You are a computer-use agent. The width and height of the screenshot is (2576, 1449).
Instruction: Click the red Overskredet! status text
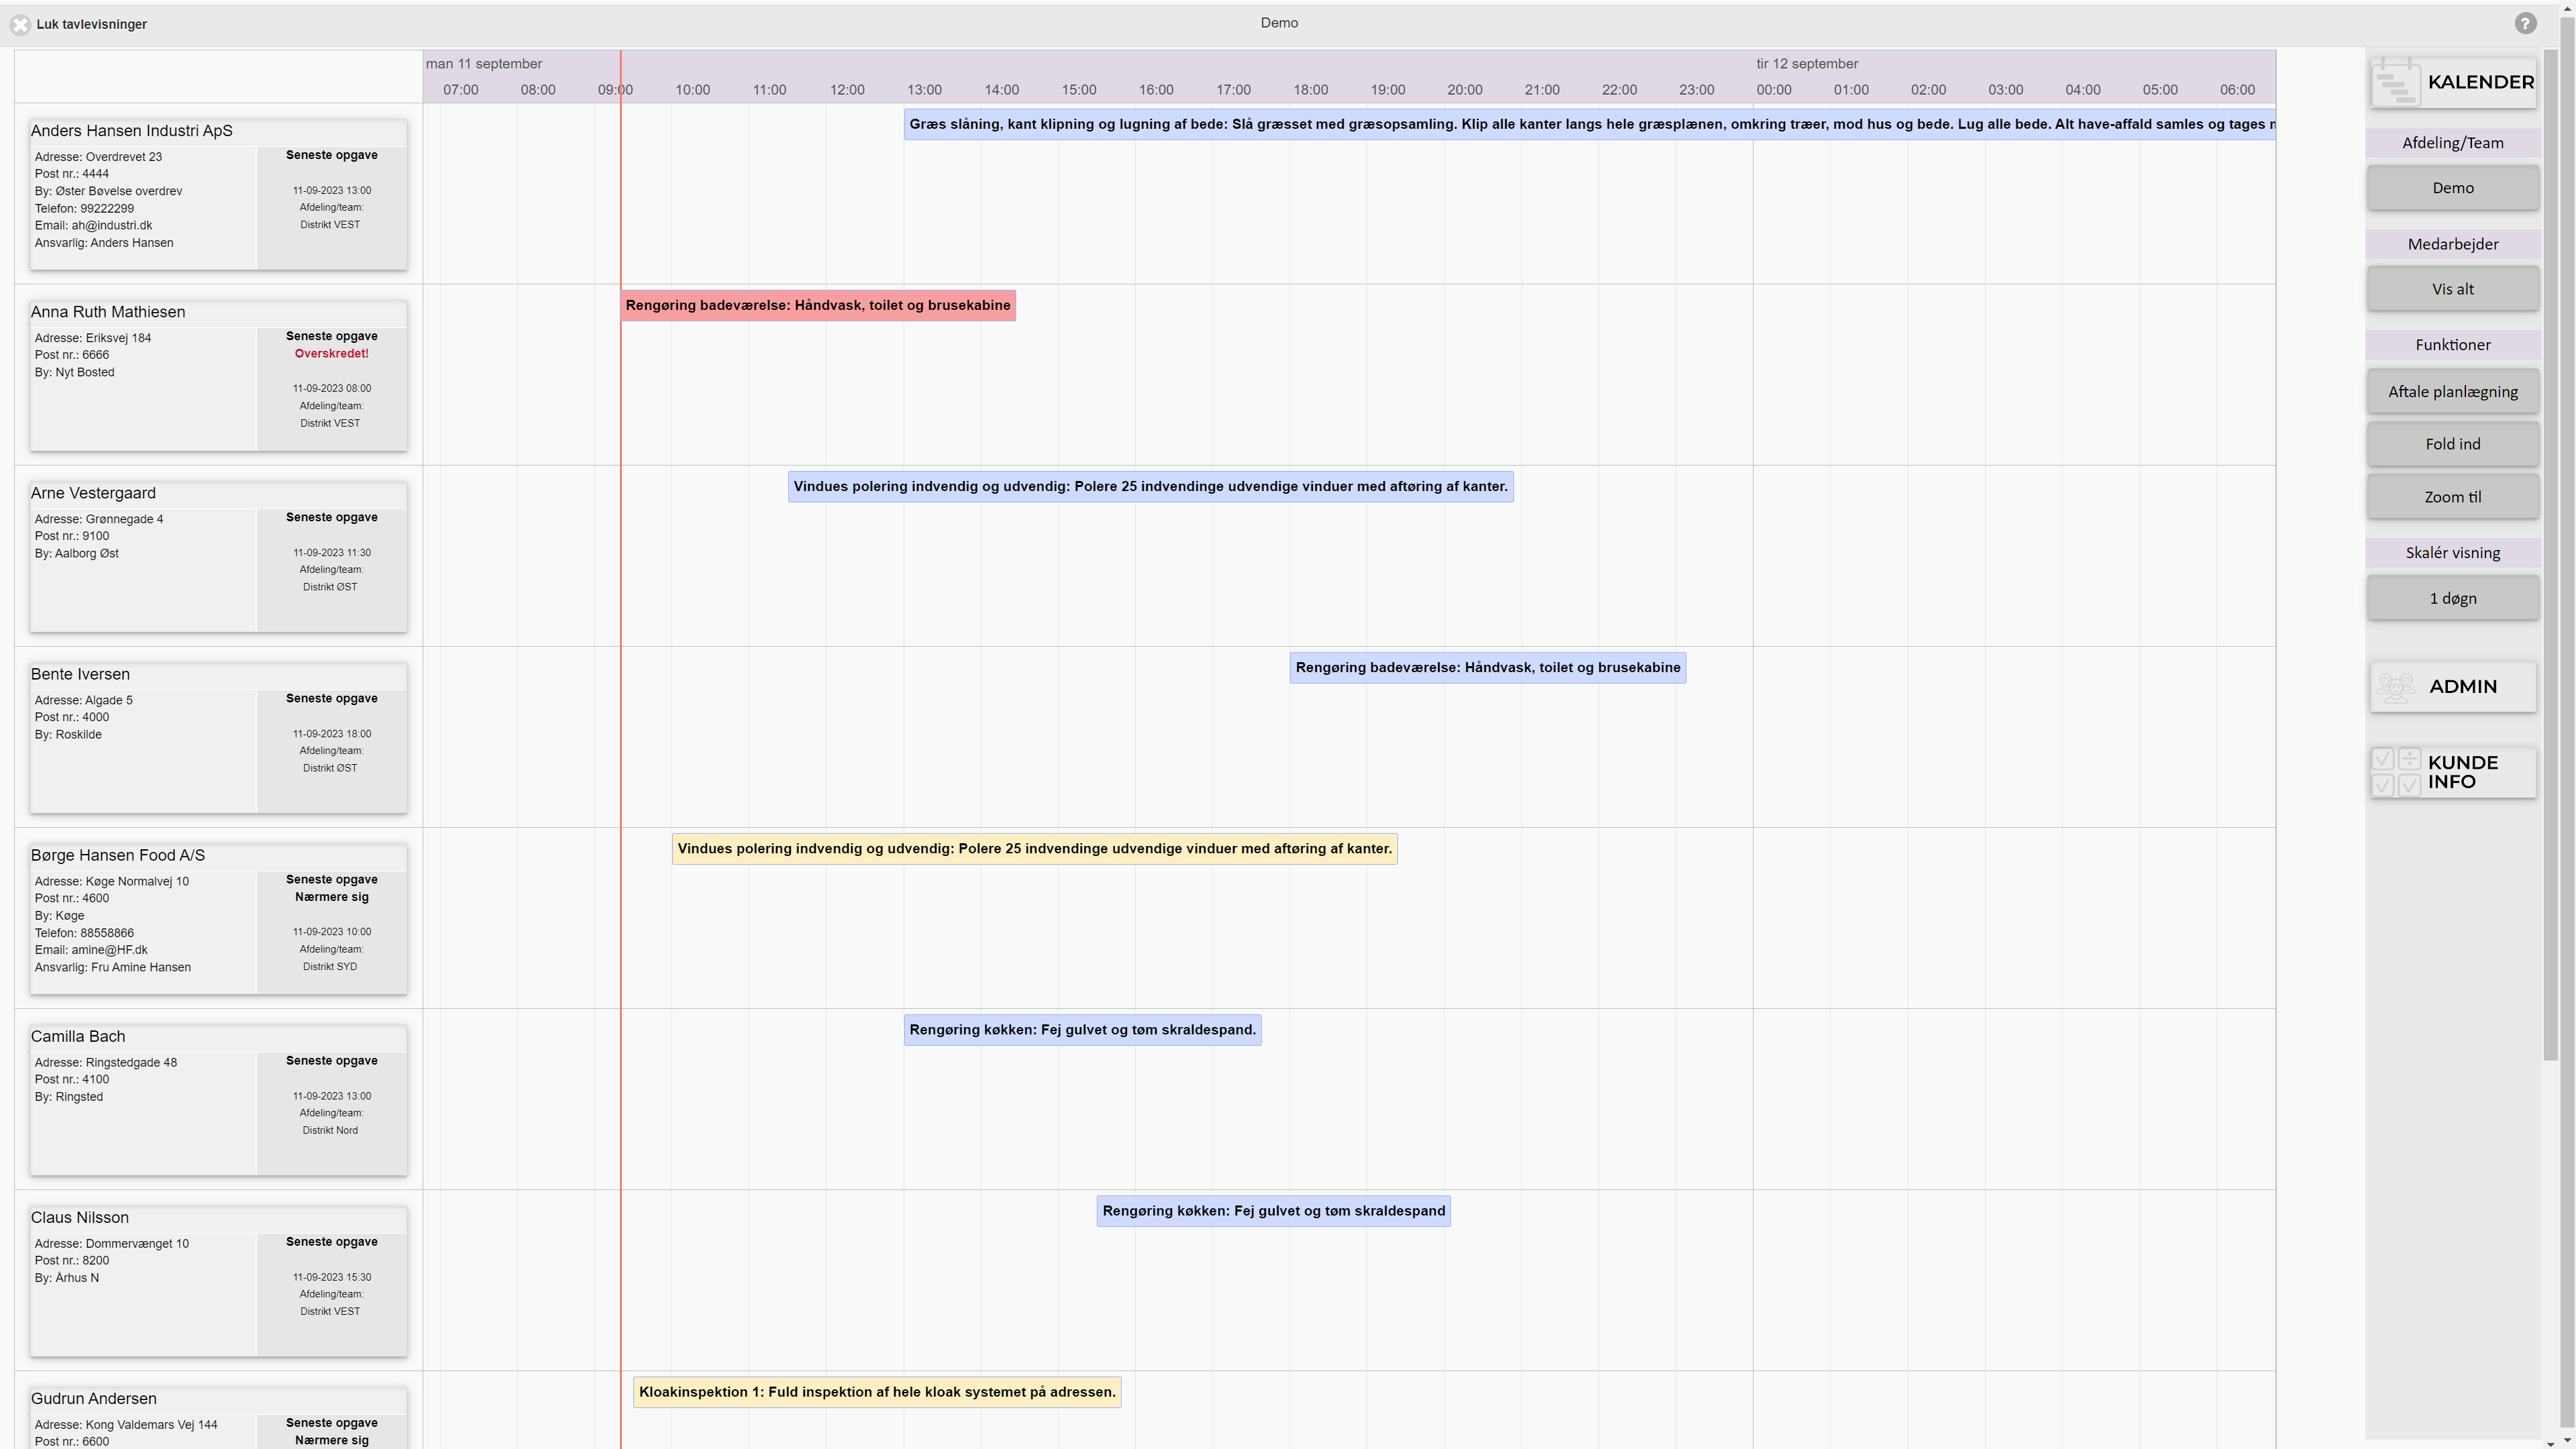pyautogui.click(x=331, y=353)
